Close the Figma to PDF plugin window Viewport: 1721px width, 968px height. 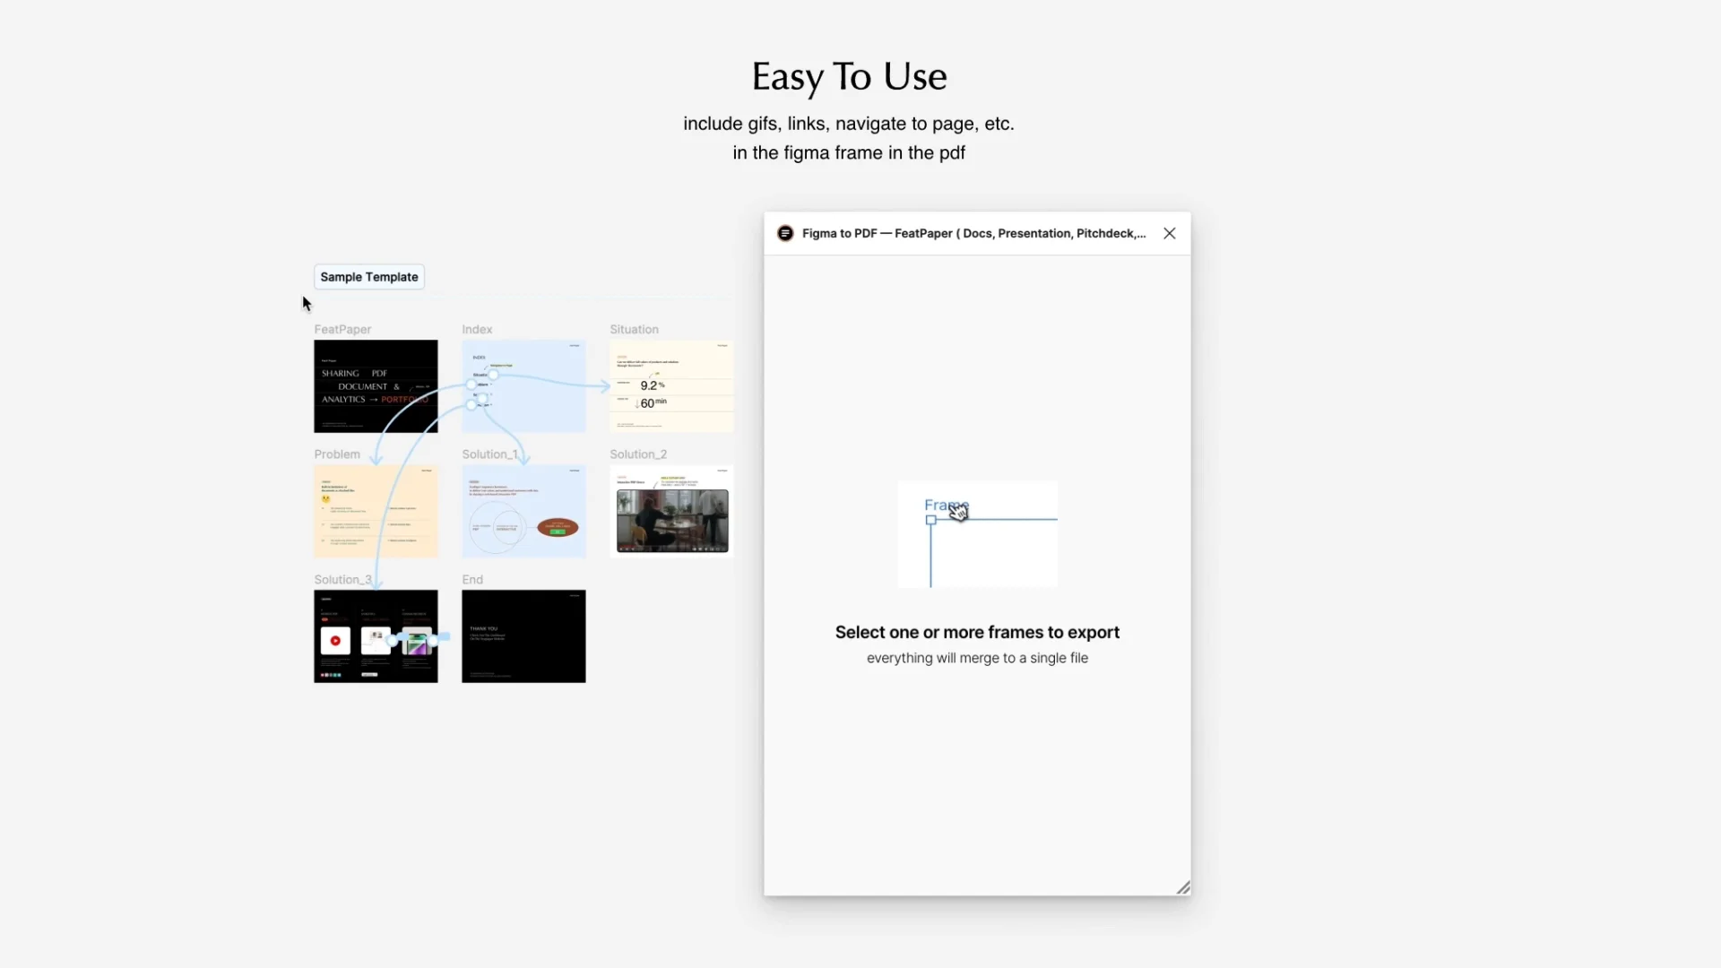pyautogui.click(x=1169, y=233)
